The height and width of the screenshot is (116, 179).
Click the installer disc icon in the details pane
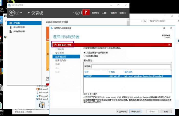[x=42, y=105]
